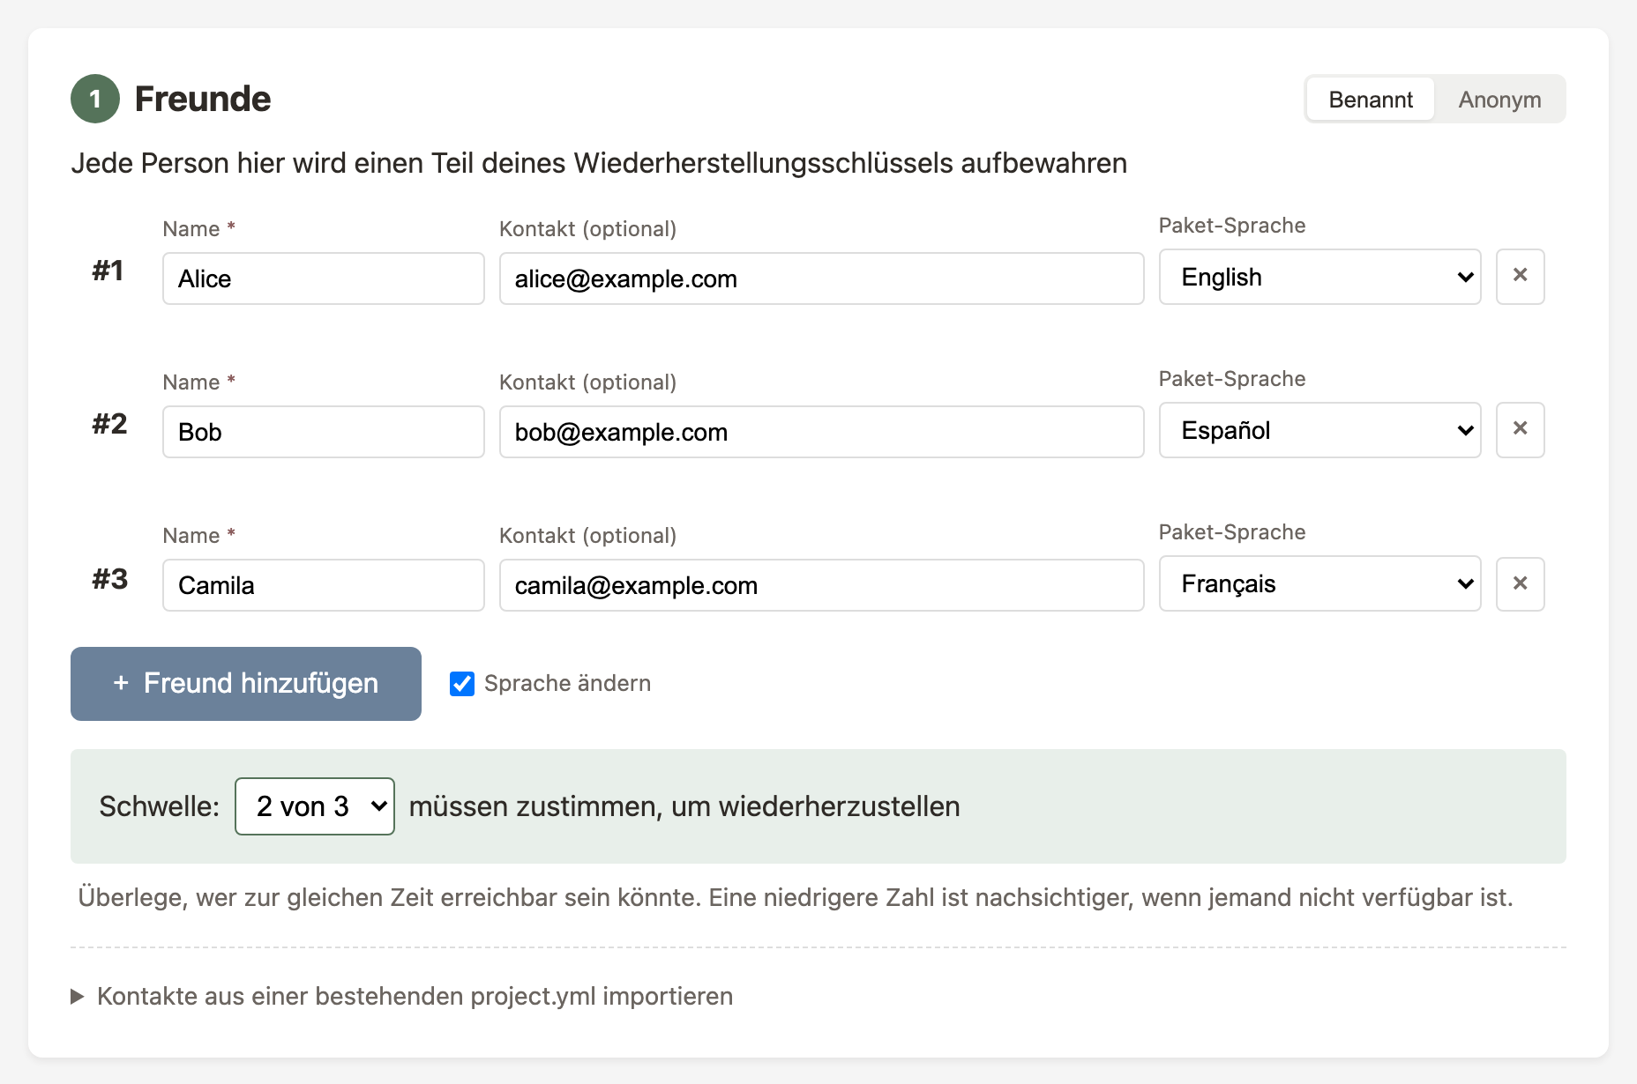Click Alice's name input field
Image resolution: width=1637 pixels, height=1084 pixels.
pyautogui.click(x=323, y=278)
